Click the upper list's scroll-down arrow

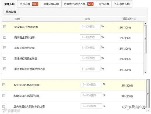[x=146, y=72]
